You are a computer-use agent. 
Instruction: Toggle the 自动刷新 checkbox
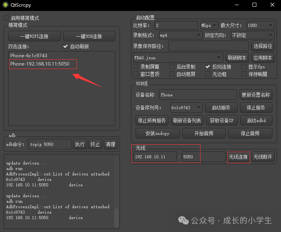65,46
